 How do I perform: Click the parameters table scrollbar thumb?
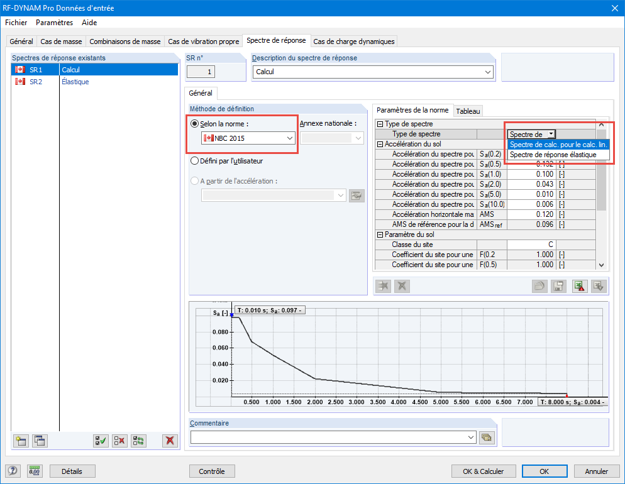[602, 170]
